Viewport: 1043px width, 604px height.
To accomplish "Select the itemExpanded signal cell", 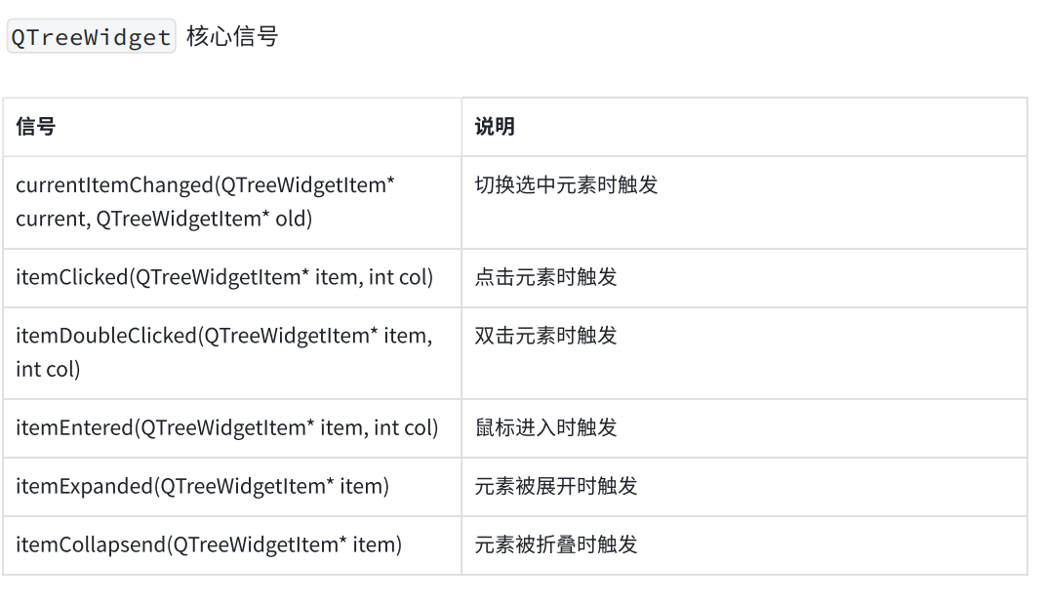I will click(x=232, y=487).
